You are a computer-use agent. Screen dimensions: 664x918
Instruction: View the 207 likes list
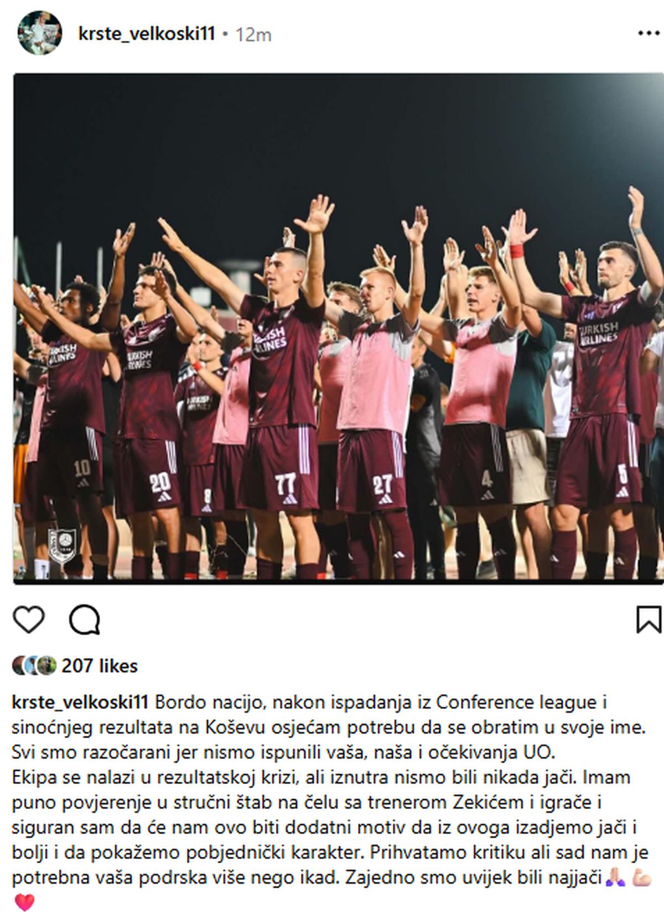click(x=100, y=666)
